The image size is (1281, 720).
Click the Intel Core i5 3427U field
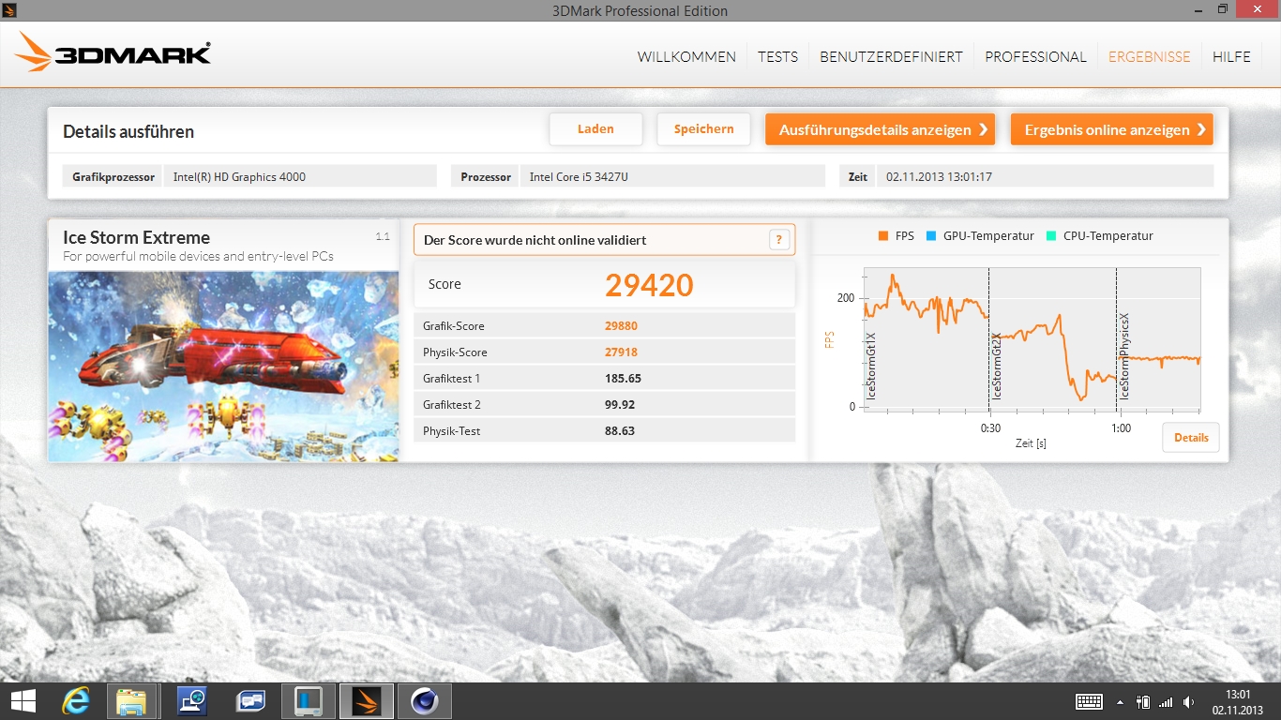coord(672,176)
